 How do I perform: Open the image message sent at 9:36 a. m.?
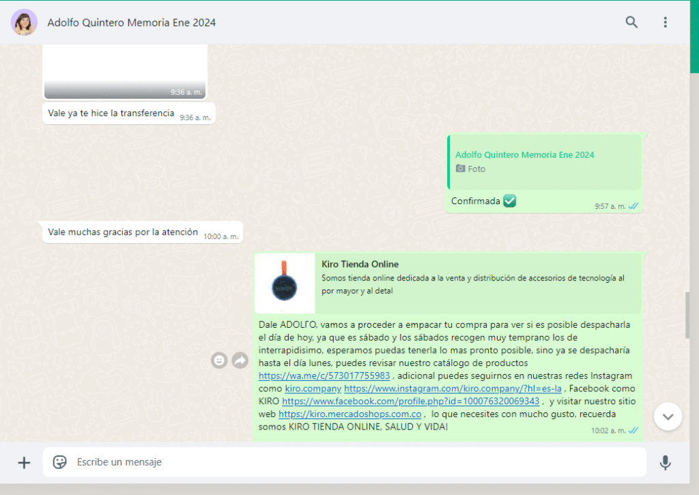click(125, 72)
